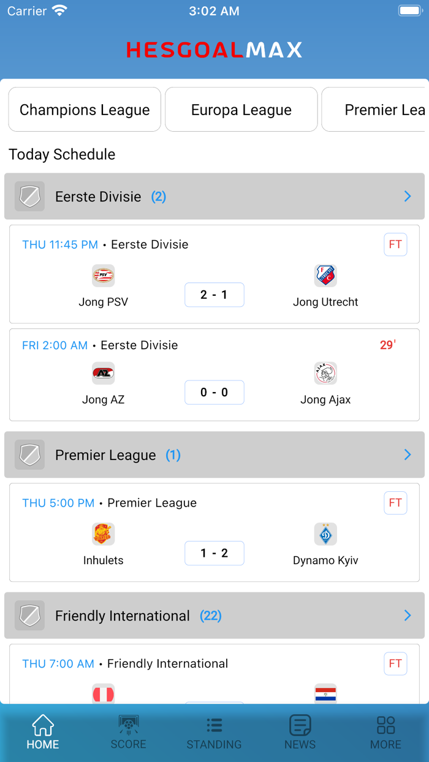Viewport: 429px width, 762px height.
Task: Tap the Wi-Fi indicator in the status bar
Action: click(x=59, y=10)
